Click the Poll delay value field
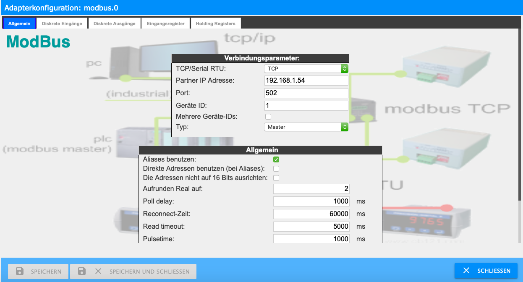Image resolution: width=523 pixels, height=282 pixels. click(311, 201)
